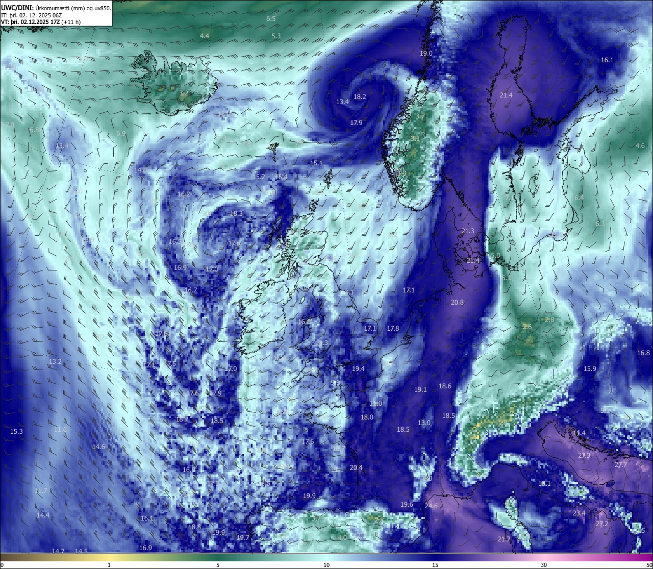Click the map value '21.7'
Viewport: 653px width, 569px height.
pos(504,539)
